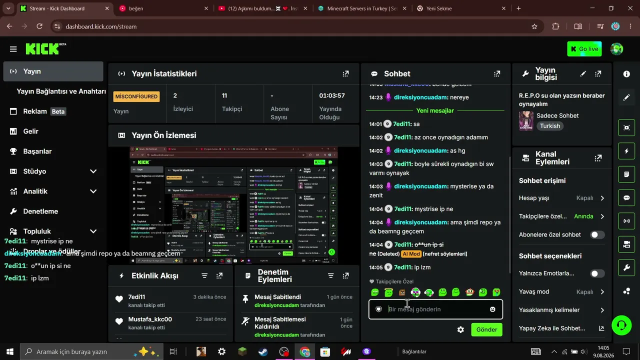Select Yayın in the sidebar
This screenshot has height=360, width=640.
[x=53, y=71]
